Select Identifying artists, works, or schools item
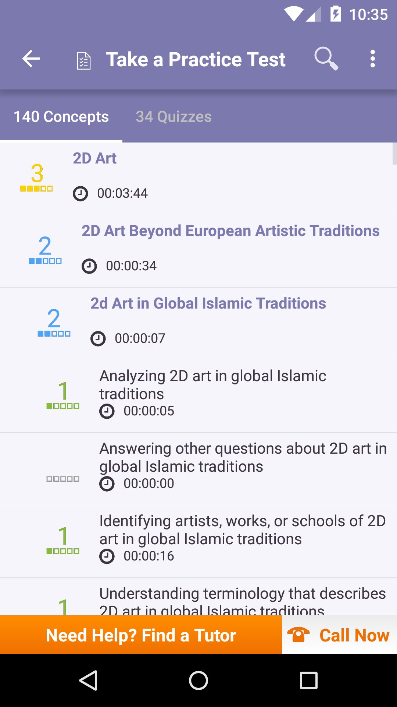The height and width of the screenshot is (707, 397). (243, 530)
